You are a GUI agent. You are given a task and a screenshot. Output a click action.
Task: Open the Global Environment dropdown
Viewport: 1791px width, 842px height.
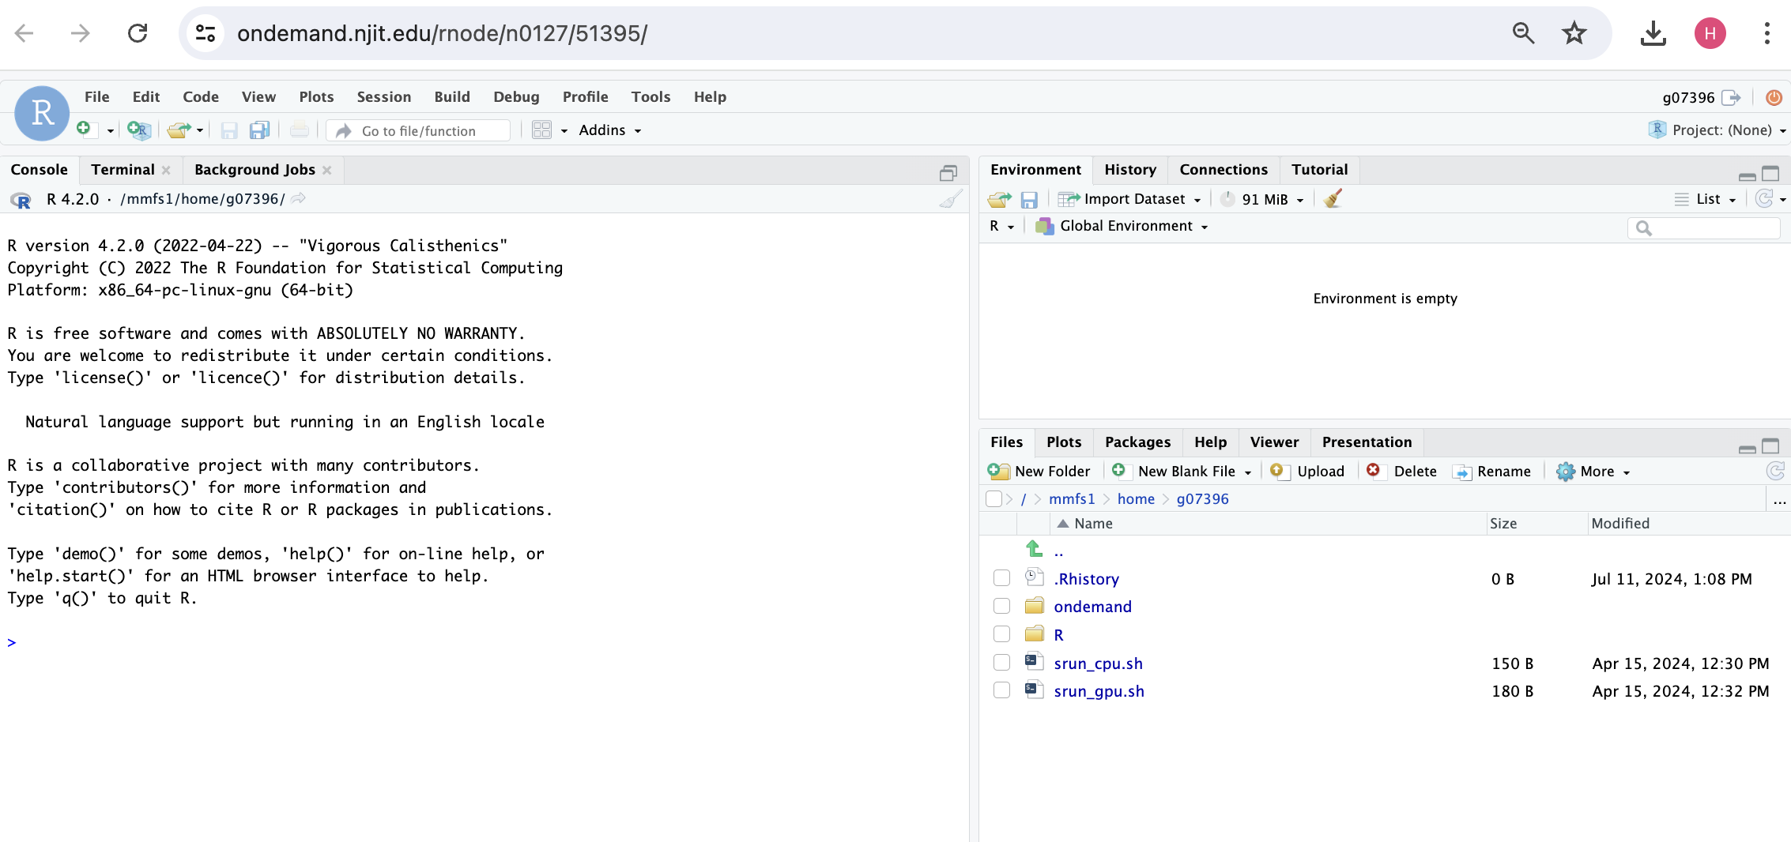tap(1122, 226)
